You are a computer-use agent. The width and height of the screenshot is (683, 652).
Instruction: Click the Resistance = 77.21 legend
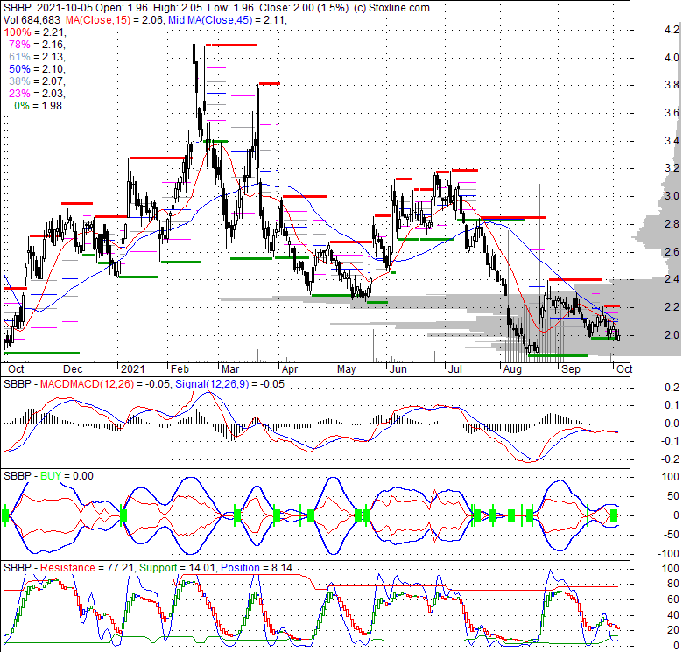click(x=87, y=568)
